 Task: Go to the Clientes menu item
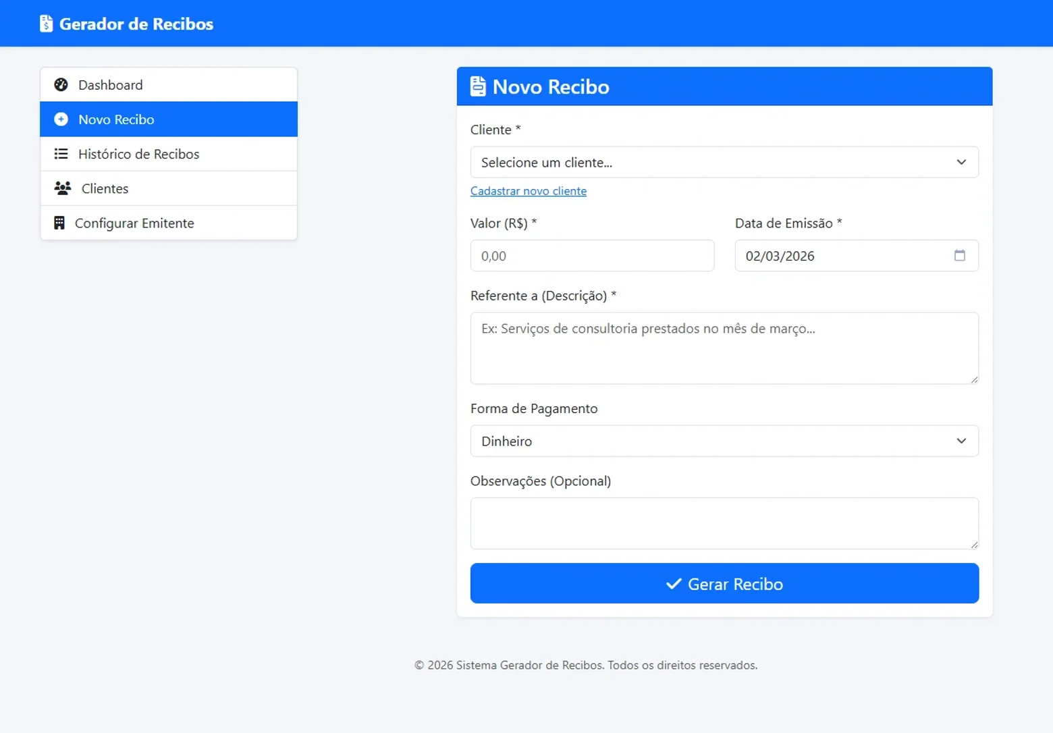point(169,188)
